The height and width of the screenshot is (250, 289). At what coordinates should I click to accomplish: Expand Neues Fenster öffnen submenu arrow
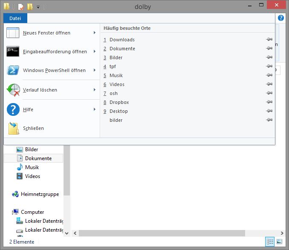[94, 33]
